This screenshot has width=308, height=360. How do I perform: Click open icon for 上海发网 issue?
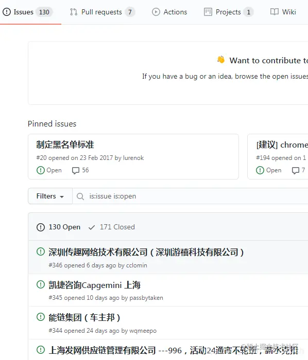pos(41,350)
